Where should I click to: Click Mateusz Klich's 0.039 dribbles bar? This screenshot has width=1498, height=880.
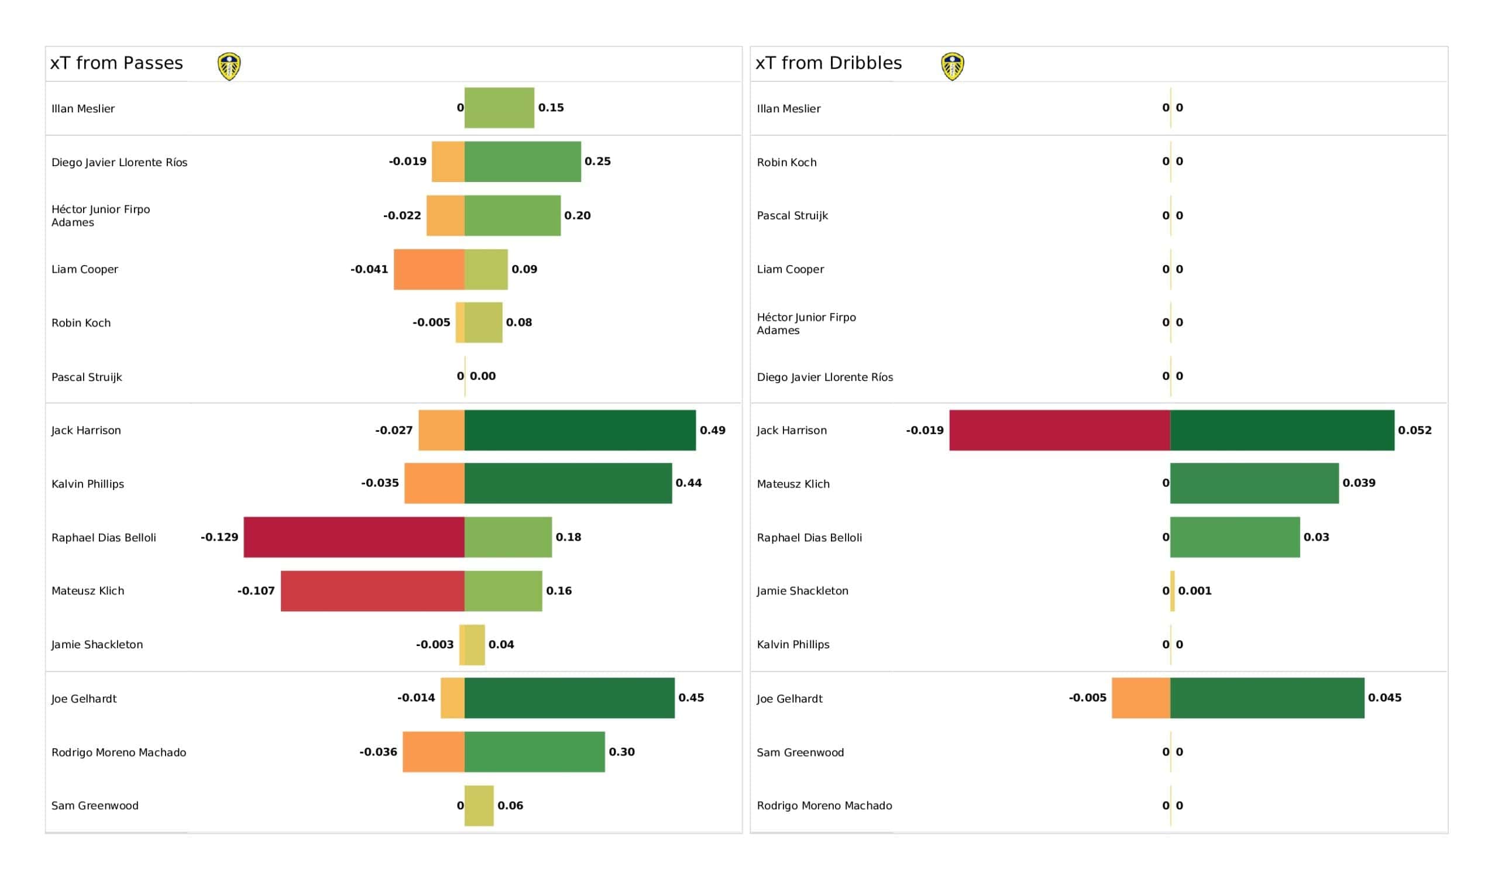click(1255, 483)
